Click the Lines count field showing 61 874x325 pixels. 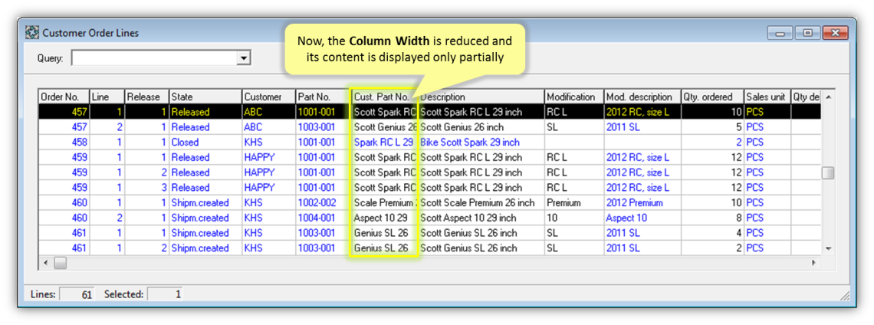tap(77, 294)
